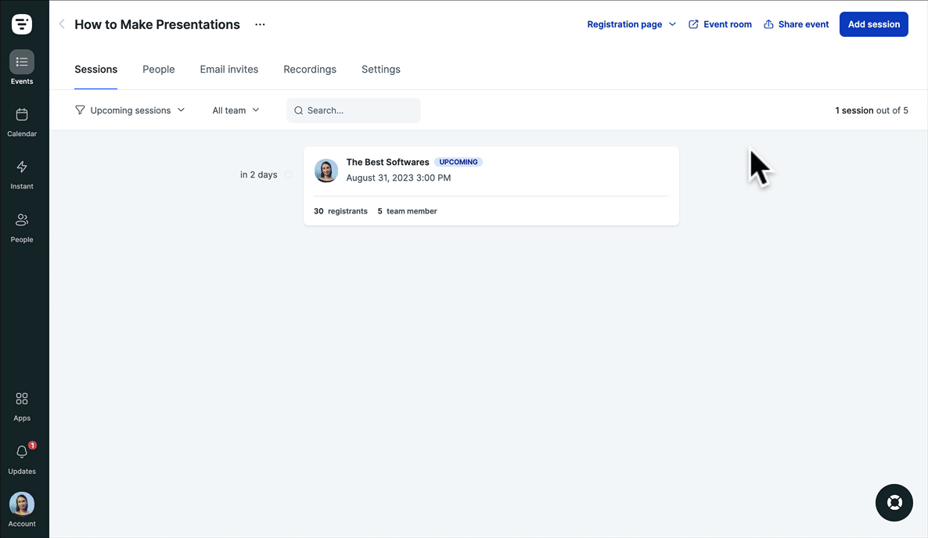Image resolution: width=928 pixels, height=538 pixels.
Task: Click the help lifebuoy button
Action: tap(894, 503)
